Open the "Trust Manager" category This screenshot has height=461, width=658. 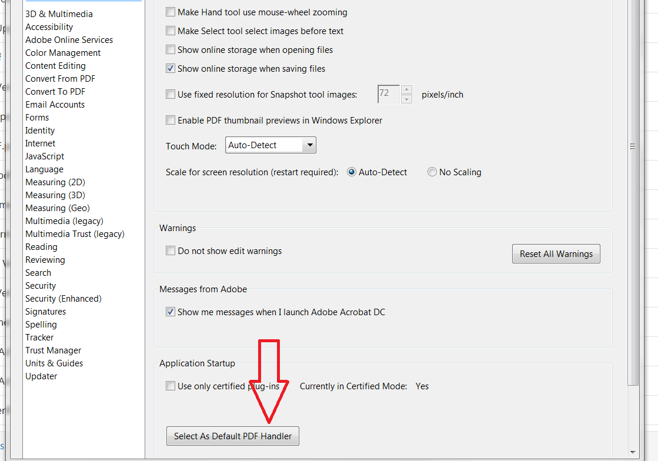click(x=53, y=350)
